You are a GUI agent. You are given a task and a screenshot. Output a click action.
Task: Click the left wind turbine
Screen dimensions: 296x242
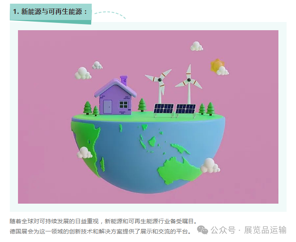click(x=160, y=86)
